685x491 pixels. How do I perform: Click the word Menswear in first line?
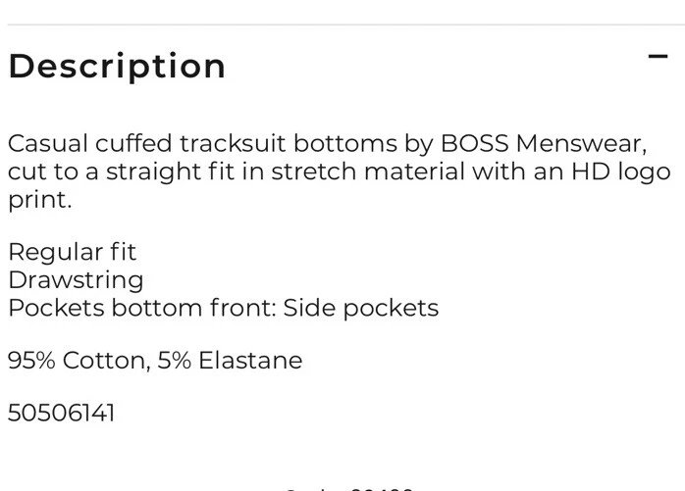(x=579, y=143)
